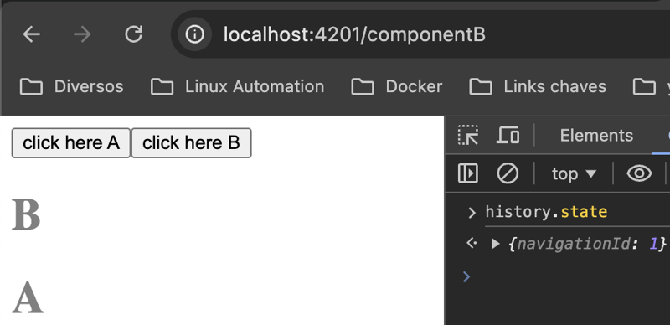The image size is (670, 325).
Task: Open the Links chaves bookmarks folder
Action: (538, 87)
